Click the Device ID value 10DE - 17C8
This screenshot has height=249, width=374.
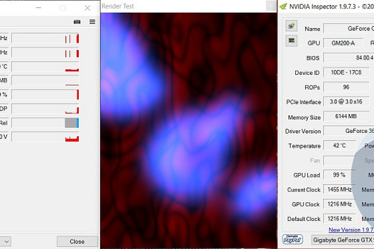pos(346,72)
